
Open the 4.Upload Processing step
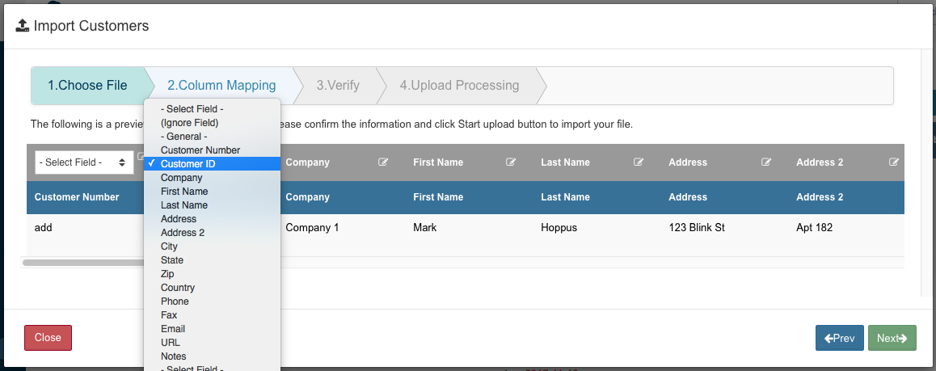[x=459, y=86]
